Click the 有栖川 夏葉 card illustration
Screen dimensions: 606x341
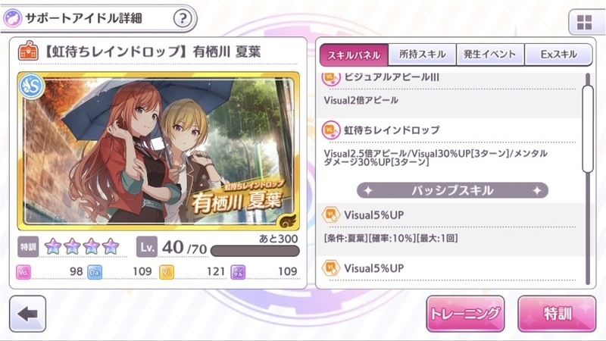pos(158,151)
